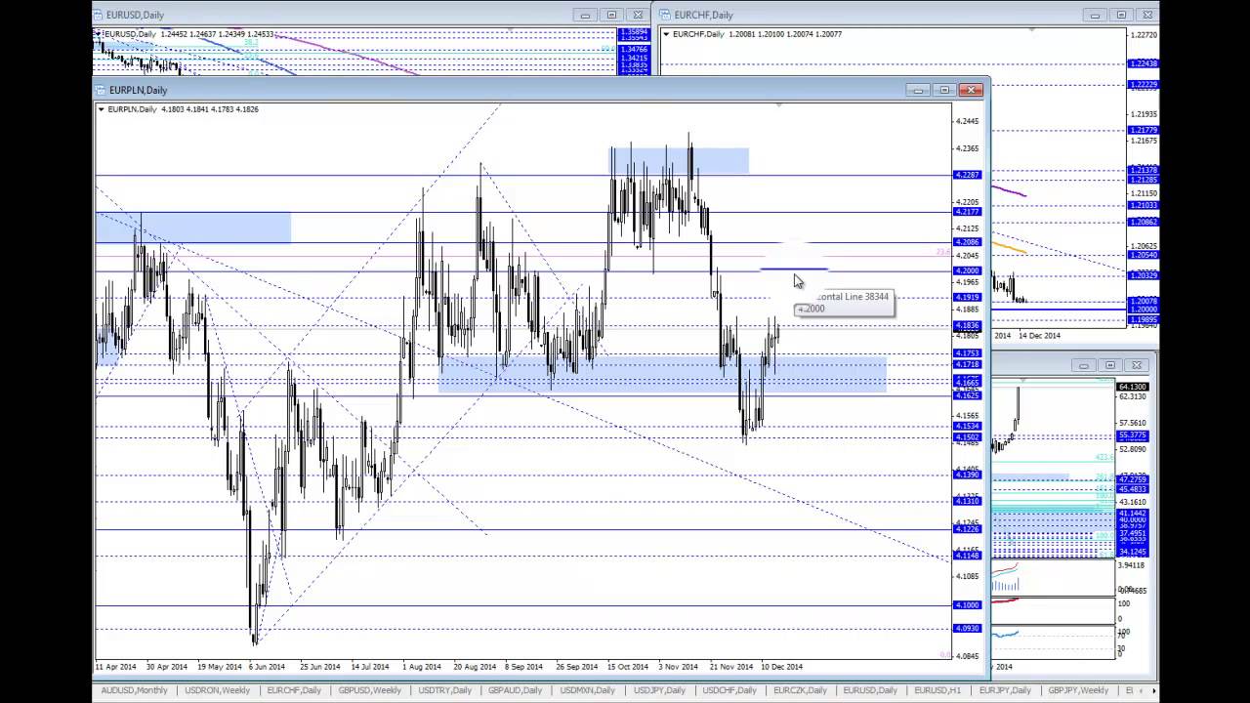
Task: Click the 64.1300 price label in bottom-right window
Action: point(1133,387)
